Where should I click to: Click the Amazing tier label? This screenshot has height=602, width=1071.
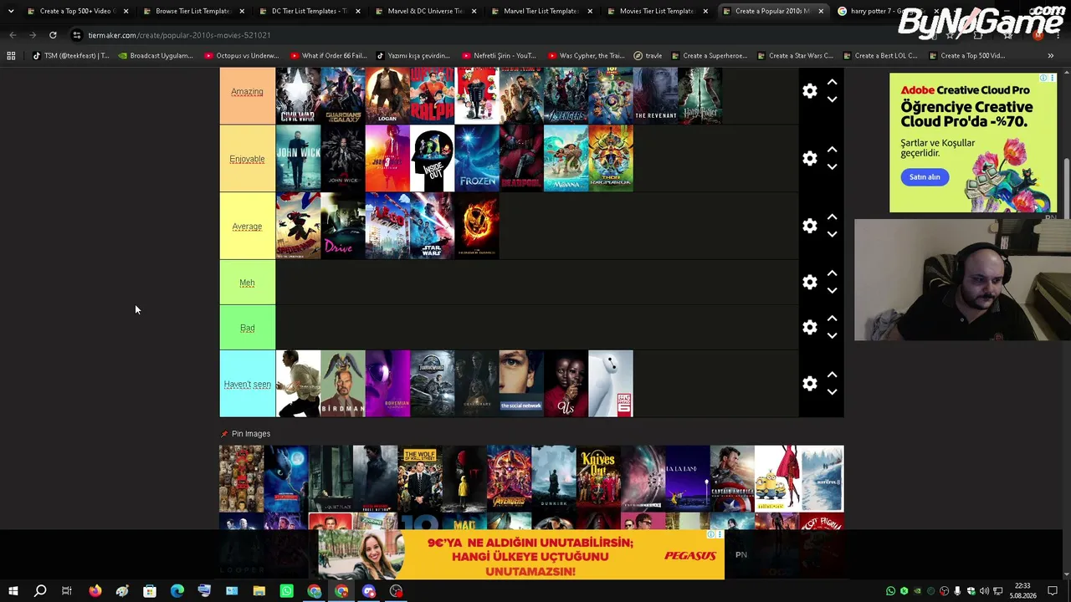click(x=247, y=92)
